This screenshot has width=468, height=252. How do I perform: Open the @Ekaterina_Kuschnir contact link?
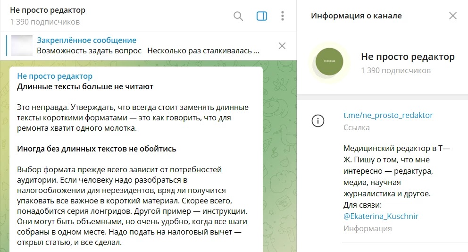tap(381, 216)
